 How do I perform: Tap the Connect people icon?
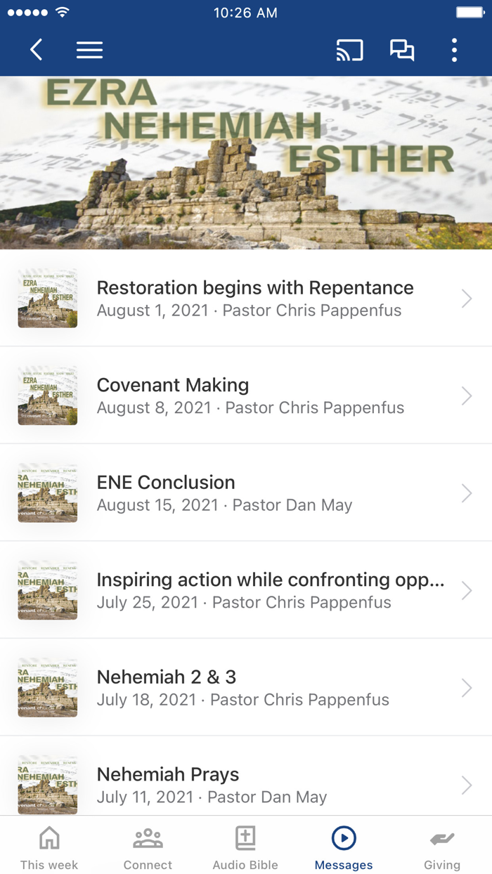(x=147, y=837)
